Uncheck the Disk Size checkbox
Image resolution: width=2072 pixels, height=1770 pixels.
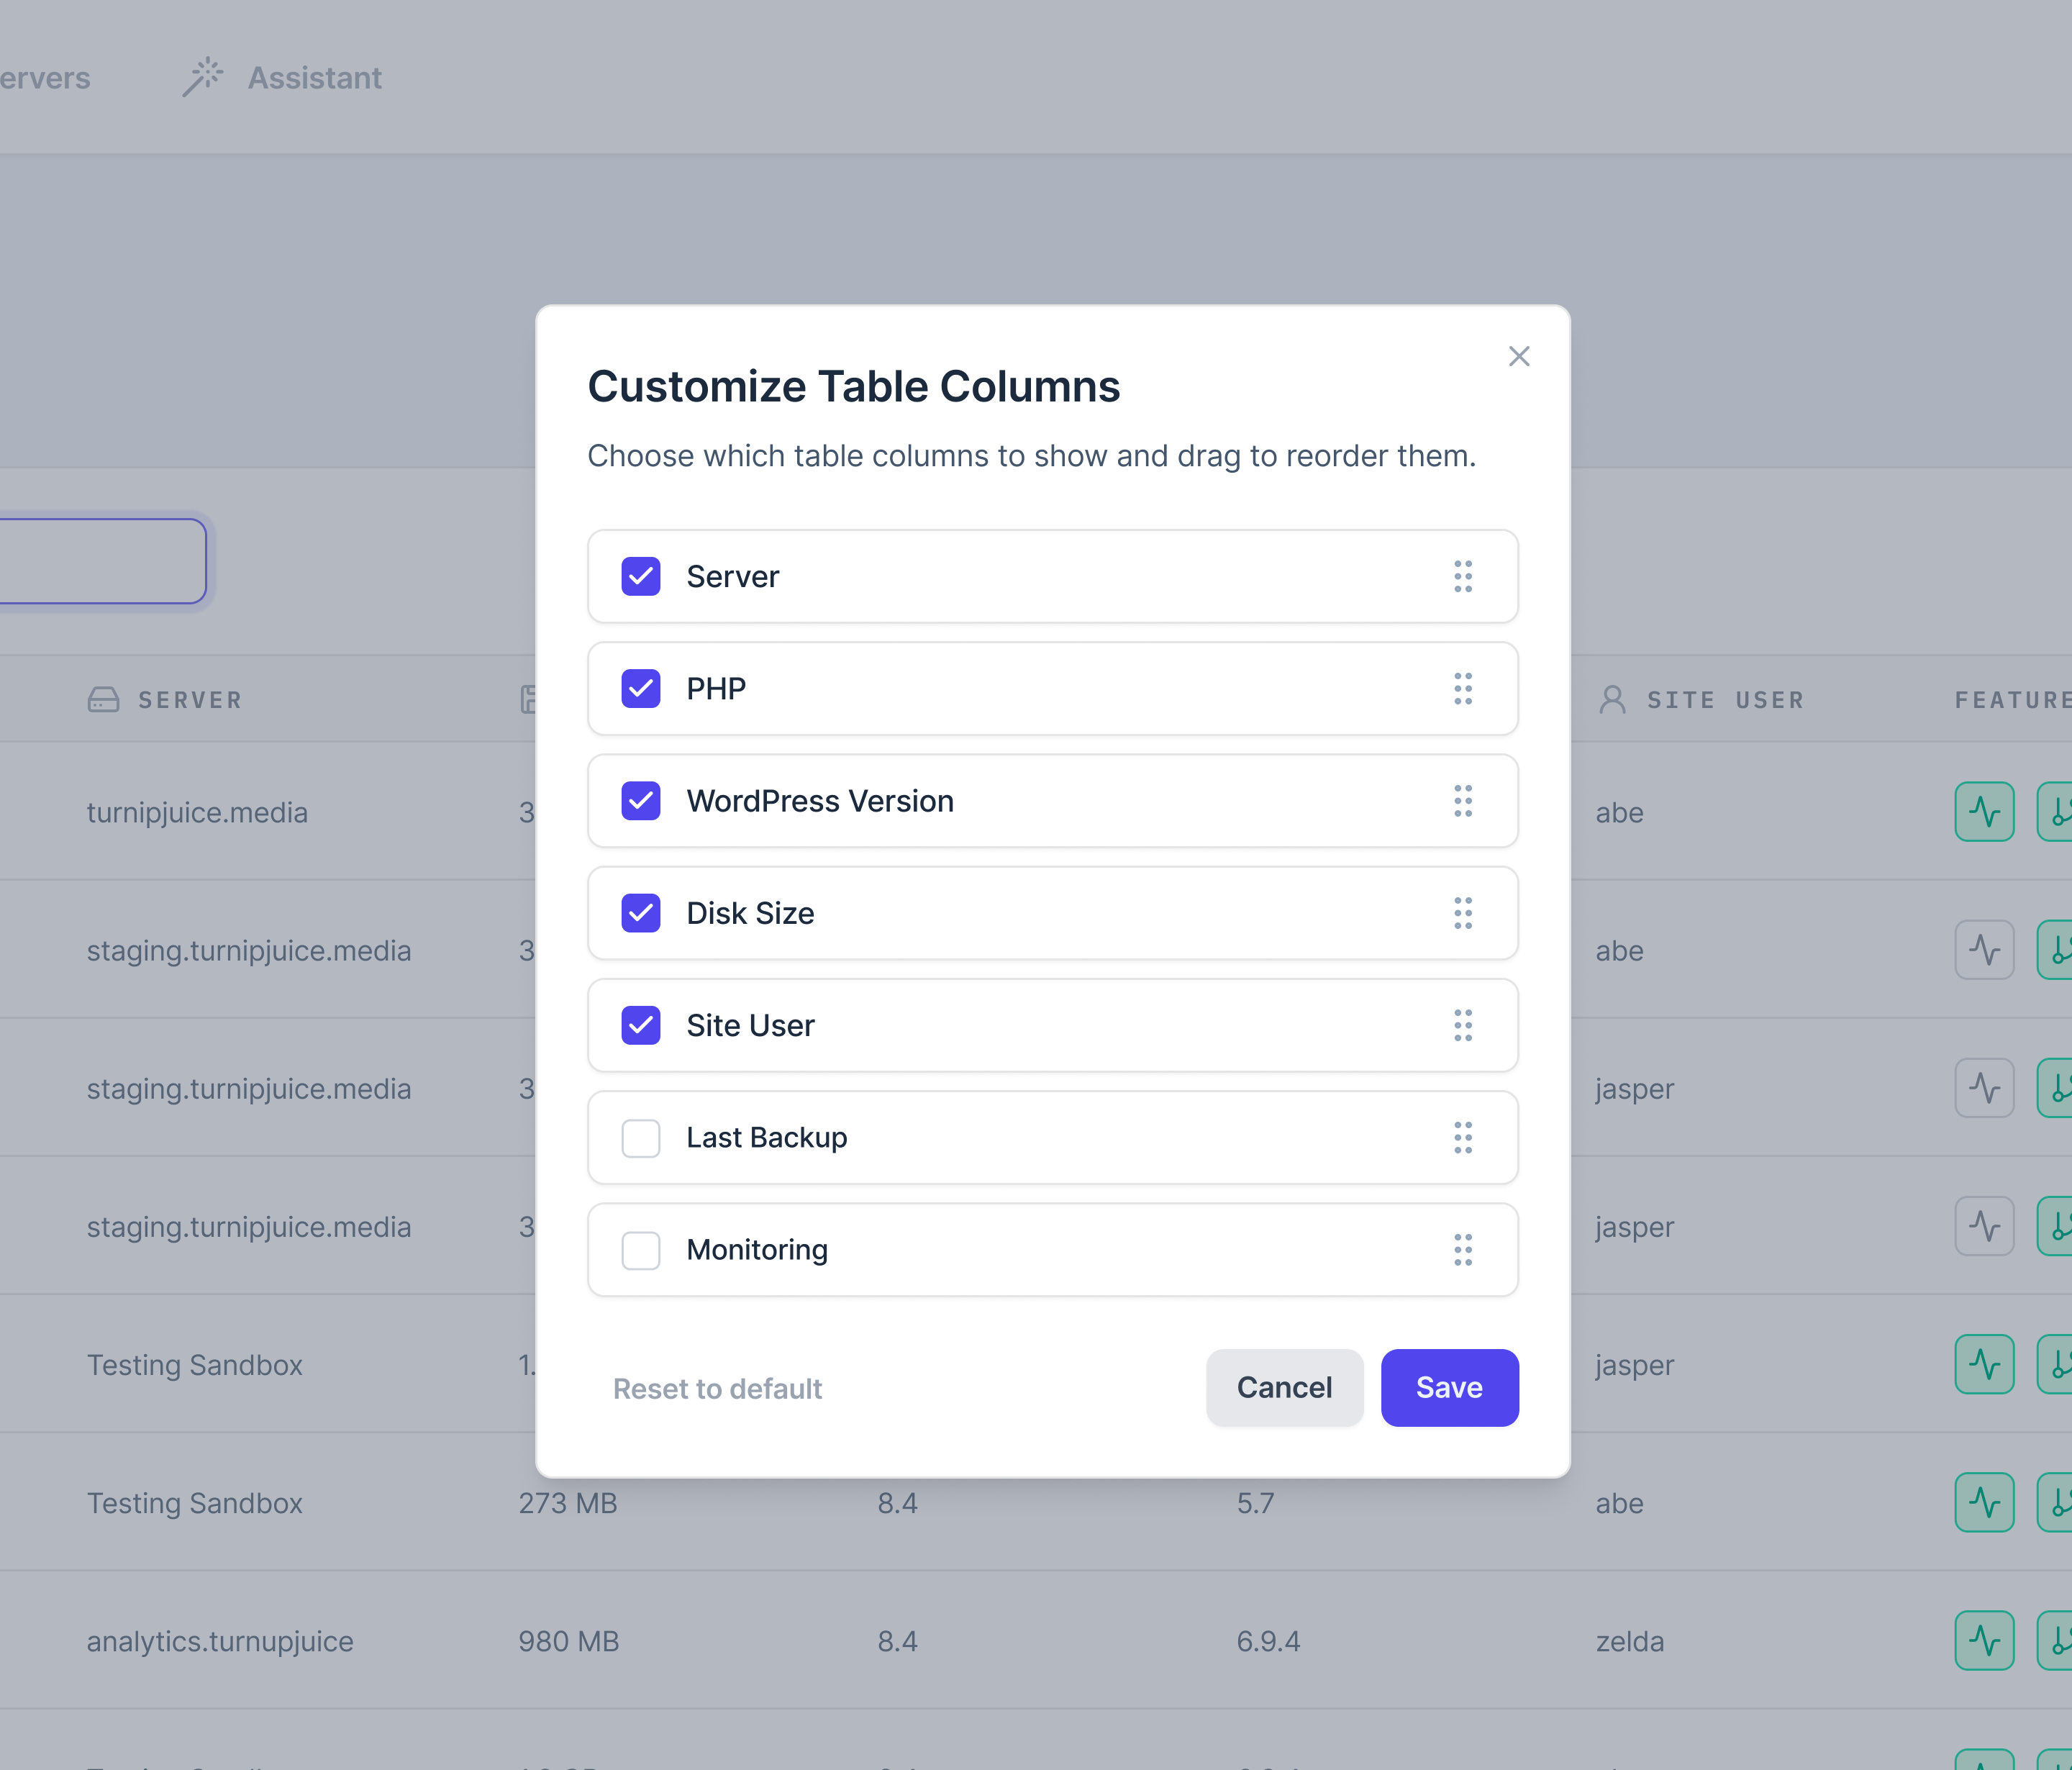pos(640,913)
